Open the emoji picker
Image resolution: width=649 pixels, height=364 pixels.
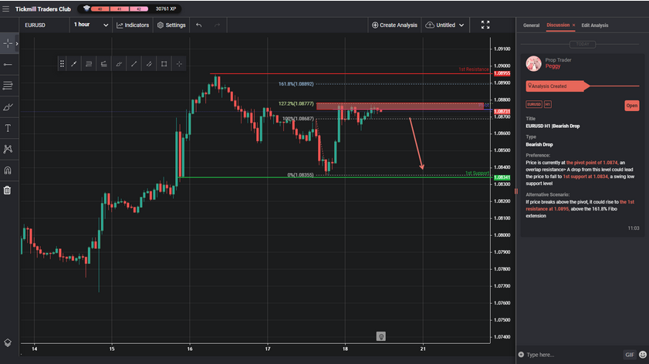point(642,355)
